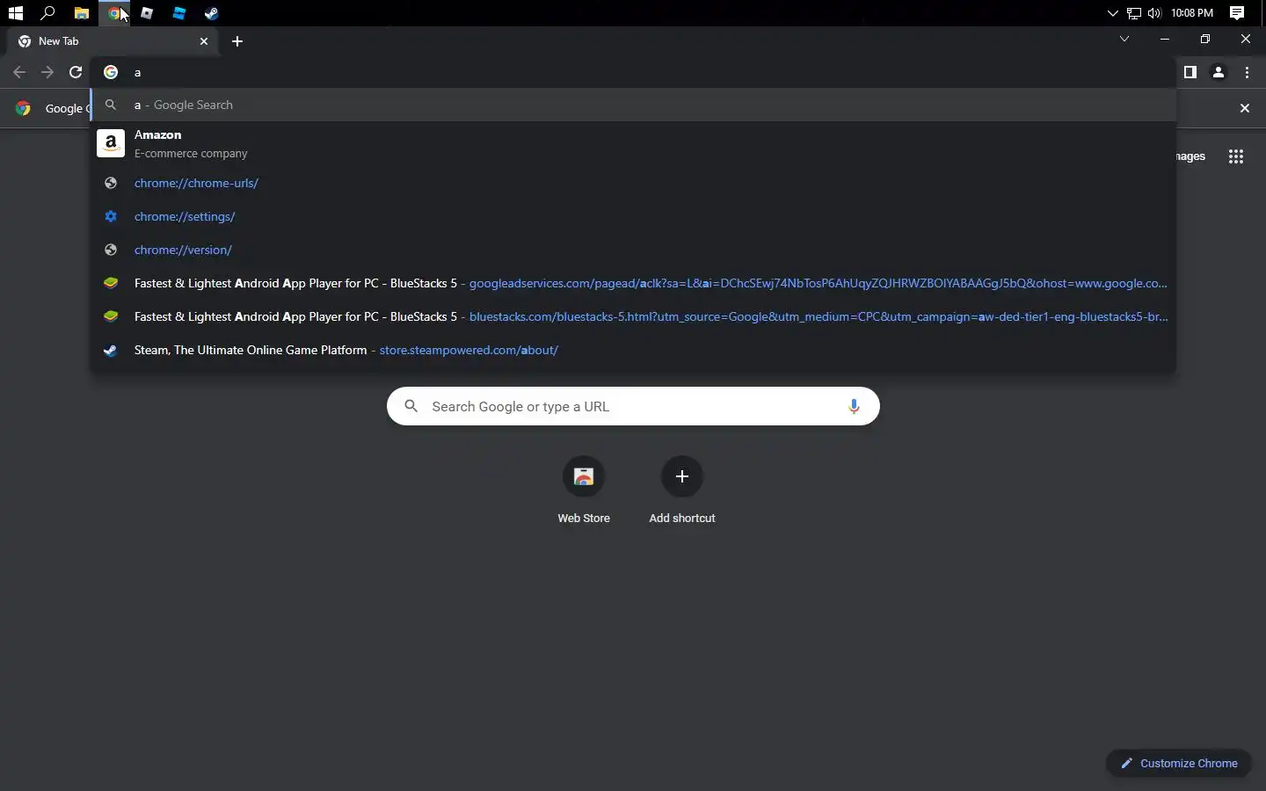Screen dimensions: 1266x791
Task: Open the Steam store.steampowered.com/about suggestion
Action: tap(633, 350)
